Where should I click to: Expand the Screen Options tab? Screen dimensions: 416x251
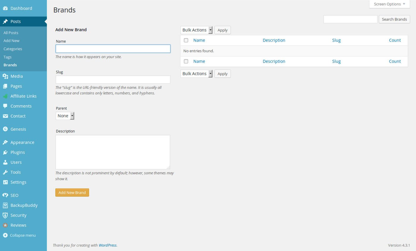pyautogui.click(x=389, y=4)
